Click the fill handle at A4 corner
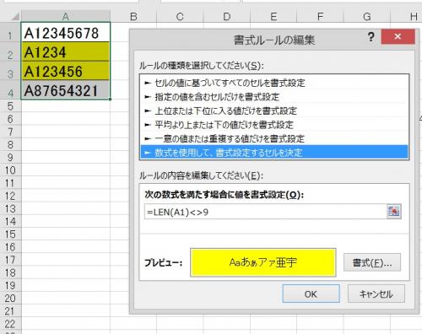422x334 pixels. point(110,99)
